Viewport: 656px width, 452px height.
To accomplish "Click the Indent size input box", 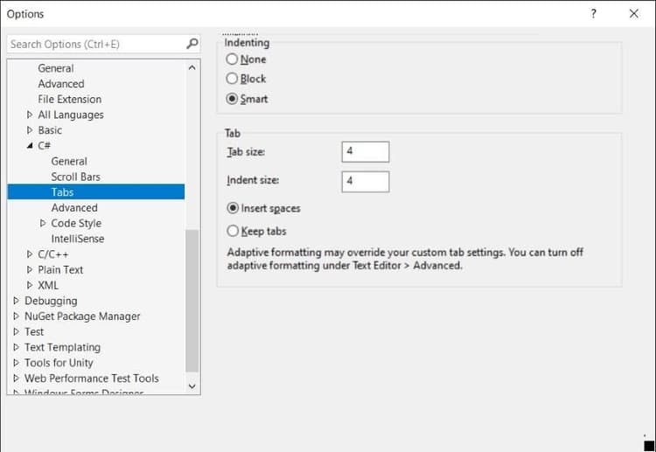I will 366,182.
